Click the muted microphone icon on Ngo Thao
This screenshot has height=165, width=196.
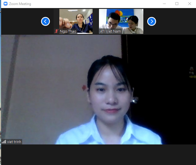57,31
